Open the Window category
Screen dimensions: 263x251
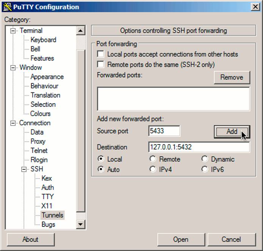pos(31,67)
